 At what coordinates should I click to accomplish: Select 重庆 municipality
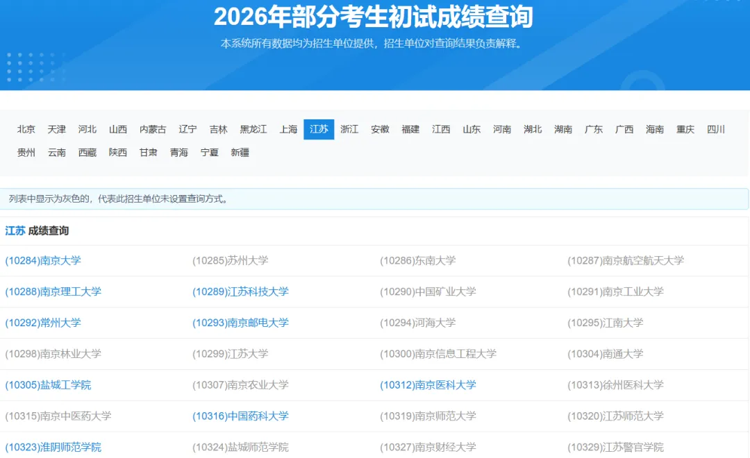685,130
